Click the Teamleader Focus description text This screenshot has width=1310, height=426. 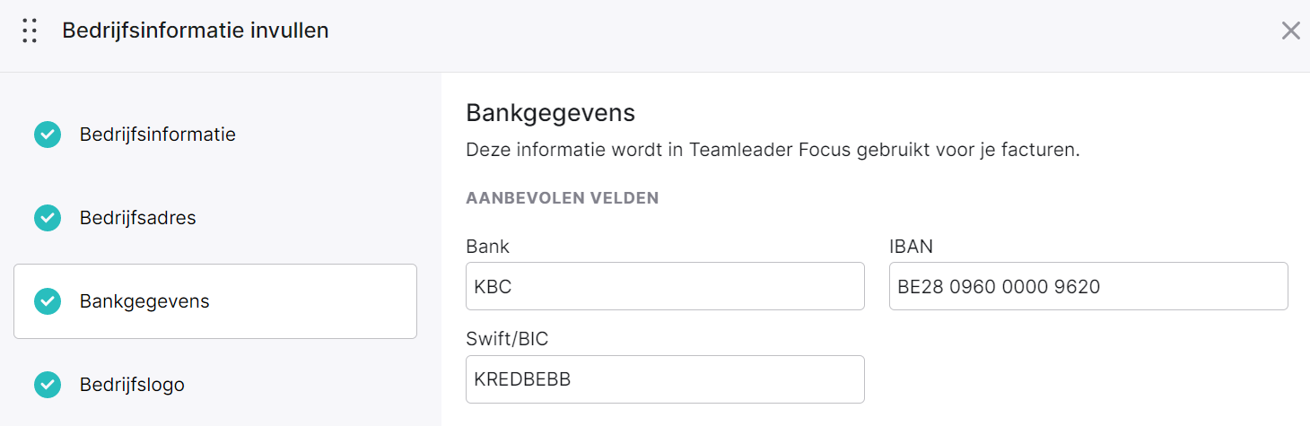point(773,150)
